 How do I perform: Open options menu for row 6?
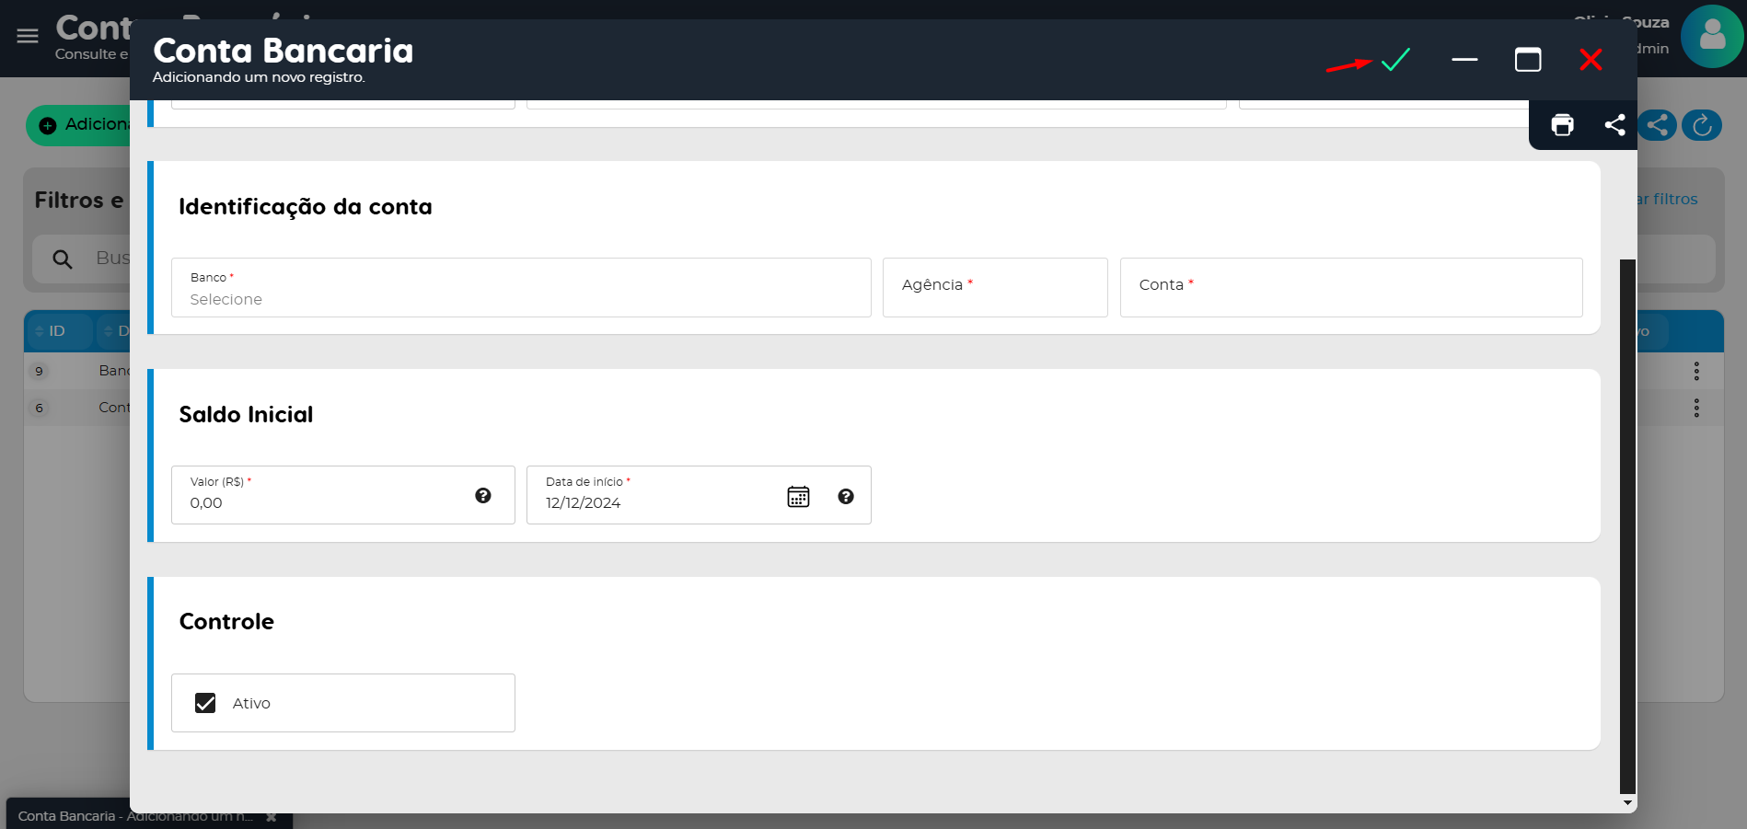(x=1696, y=409)
